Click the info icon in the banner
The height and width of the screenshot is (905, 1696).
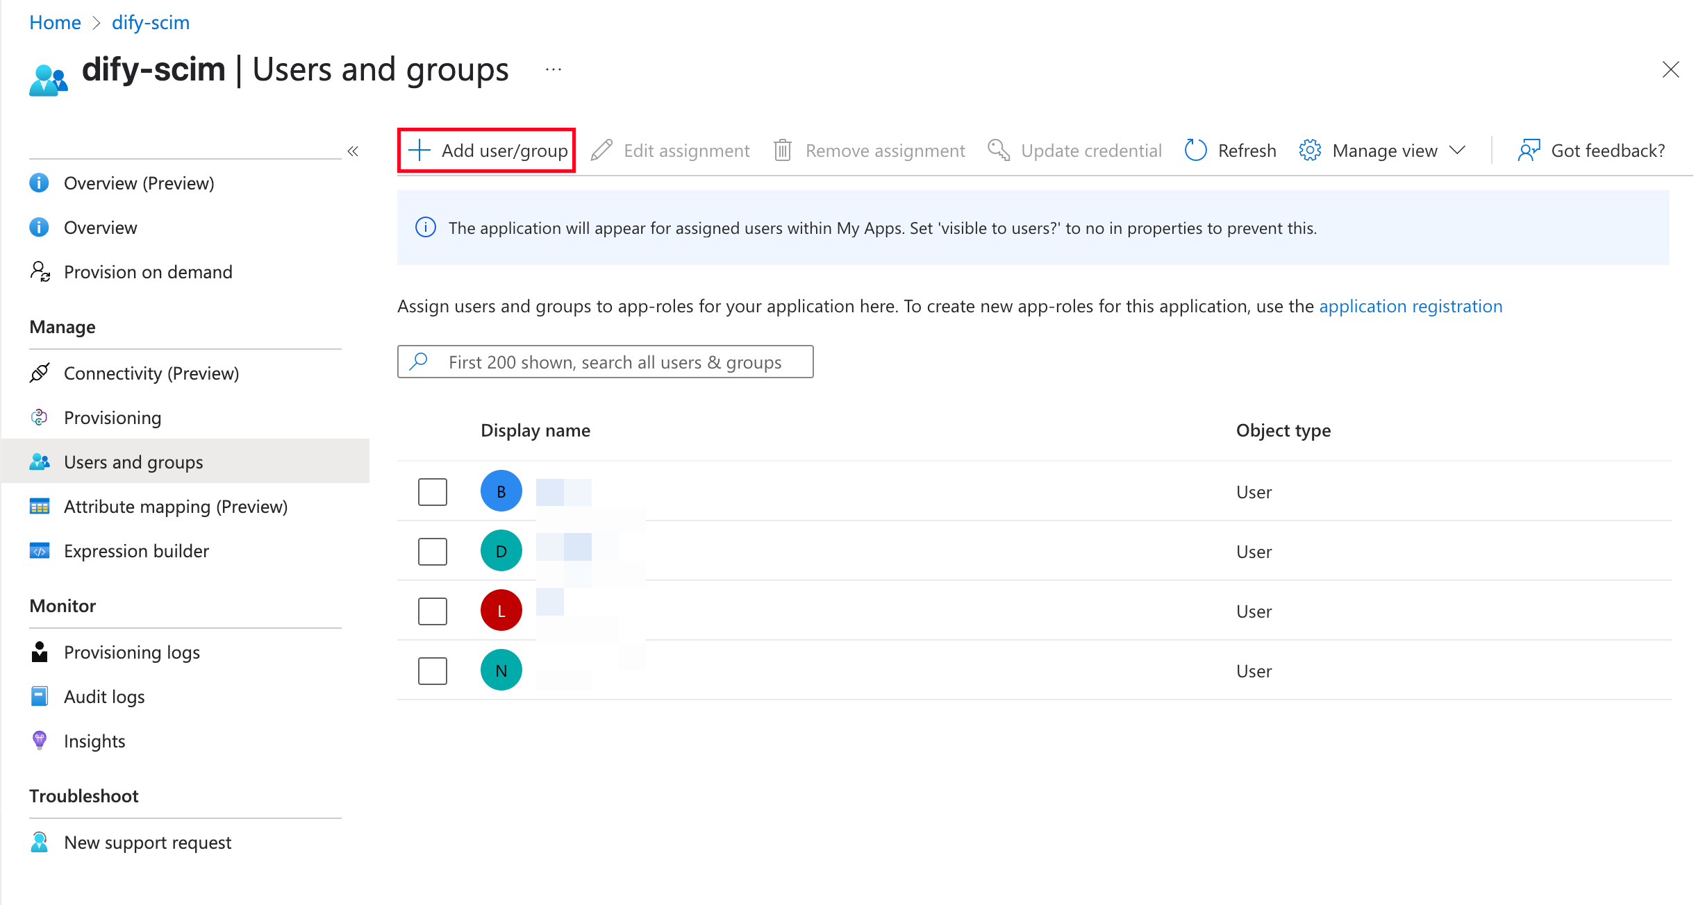426,227
